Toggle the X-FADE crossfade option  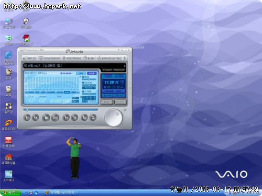pos(87,91)
